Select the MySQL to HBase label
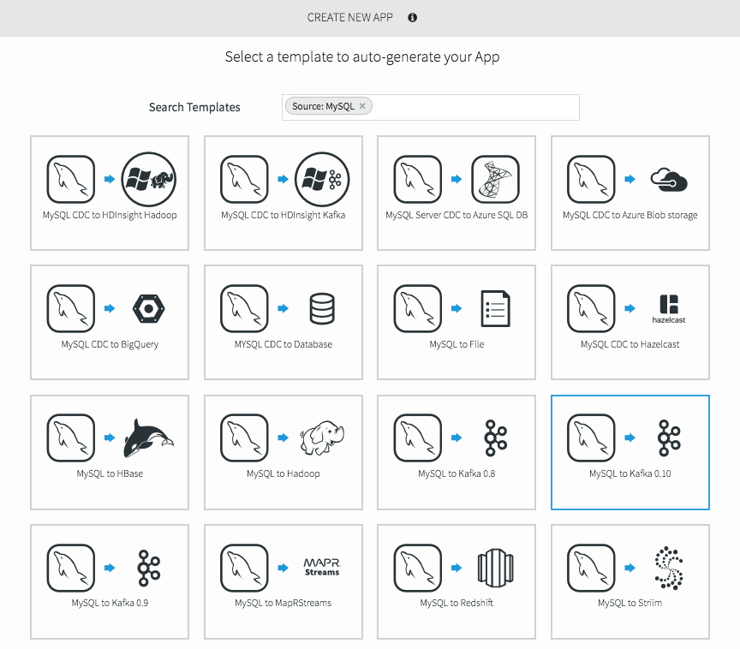 [110, 473]
